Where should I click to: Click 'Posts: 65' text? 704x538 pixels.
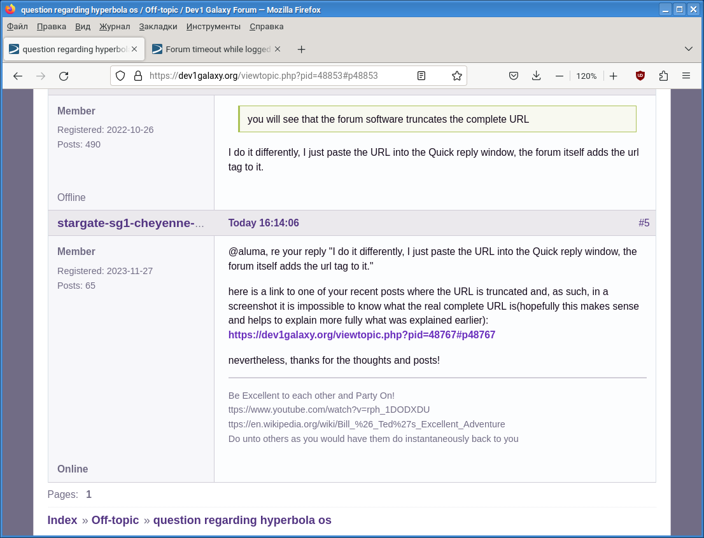click(76, 286)
